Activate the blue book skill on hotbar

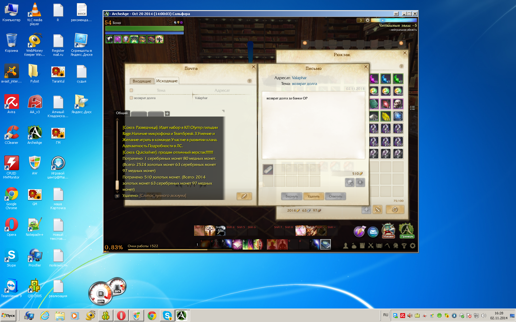click(326, 244)
